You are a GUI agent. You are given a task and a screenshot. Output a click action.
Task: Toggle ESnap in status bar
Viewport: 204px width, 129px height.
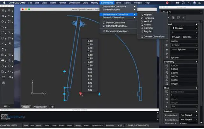coord(54,126)
